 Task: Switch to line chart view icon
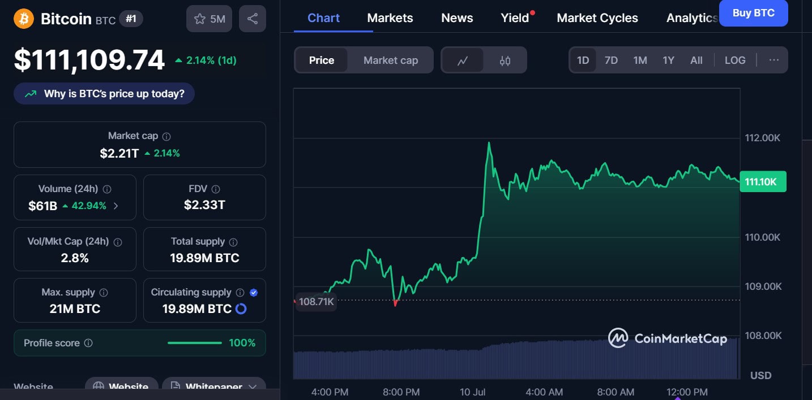pos(463,60)
